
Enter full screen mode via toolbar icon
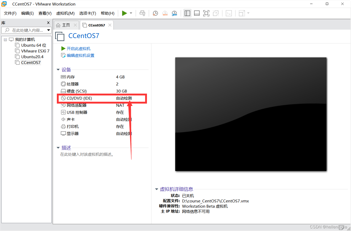click(206, 13)
